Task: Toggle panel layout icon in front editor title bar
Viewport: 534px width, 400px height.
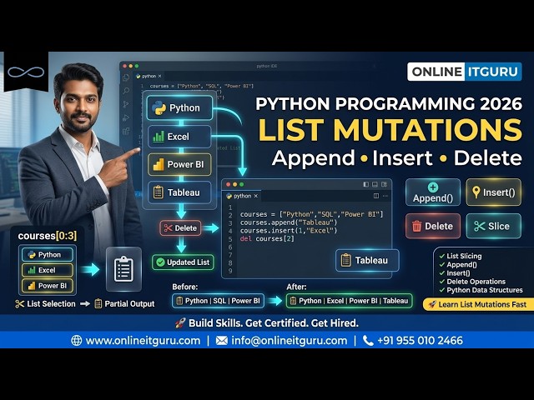Action: [x=375, y=184]
